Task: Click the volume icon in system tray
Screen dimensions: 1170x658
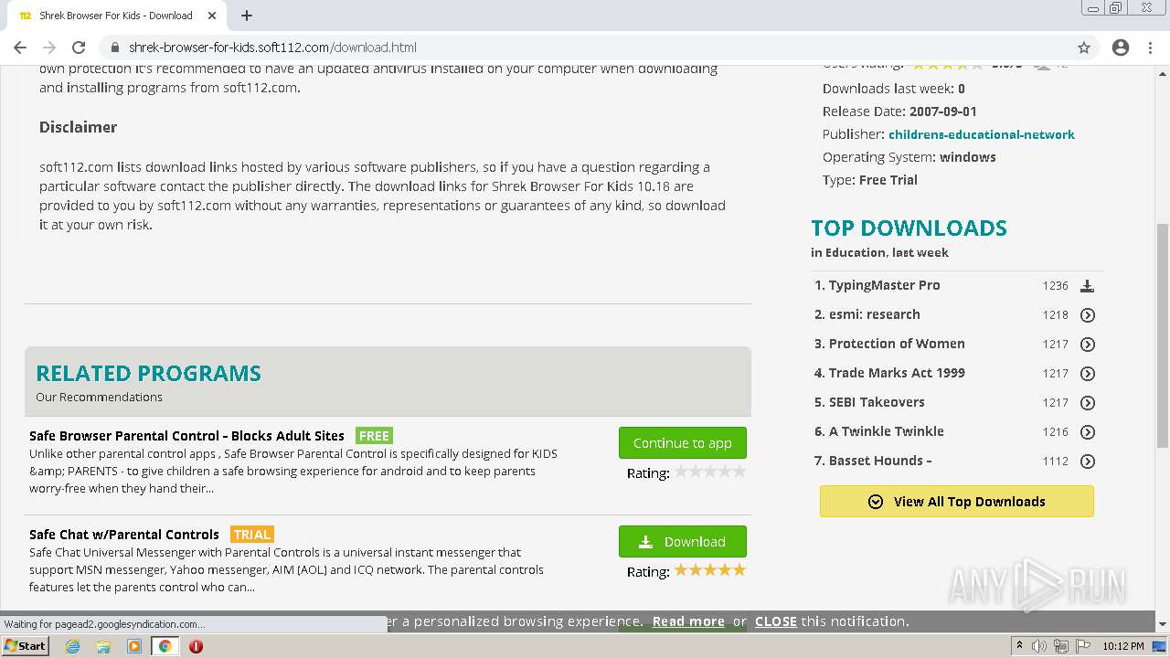Action: (x=1039, y=646)
